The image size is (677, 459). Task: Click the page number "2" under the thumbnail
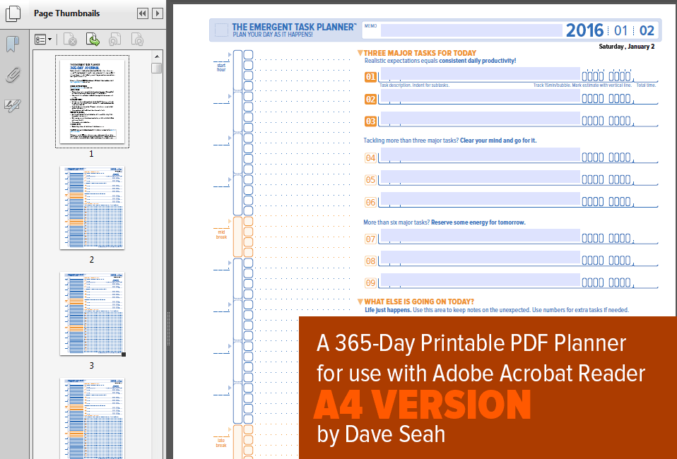click(x=92, y=259)
